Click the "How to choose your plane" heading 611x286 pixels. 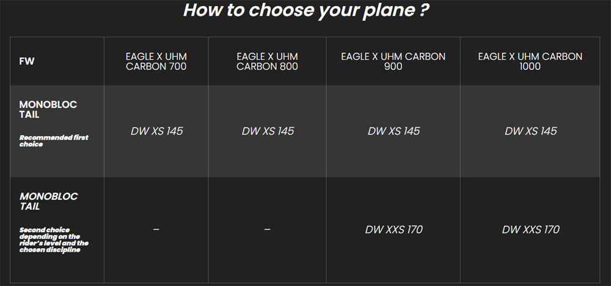click(x=304, y=11)
